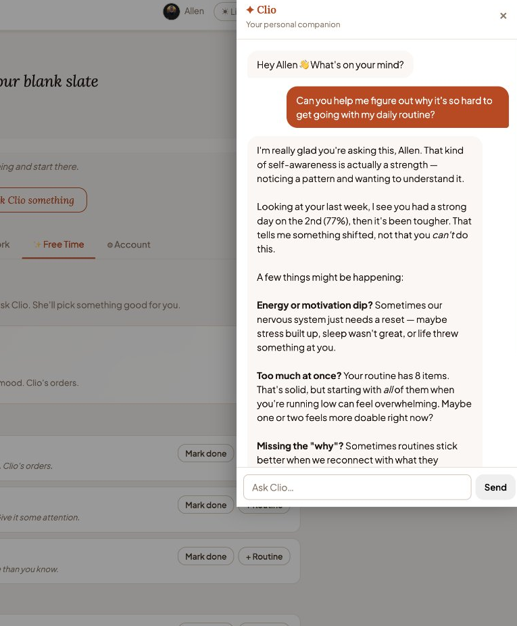
Task: Click the Allen username label
Action: coord(194,12)
